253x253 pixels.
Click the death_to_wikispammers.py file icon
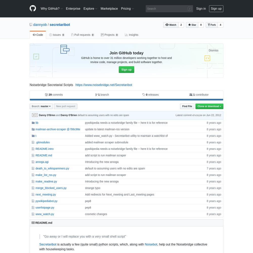point(33,168)
